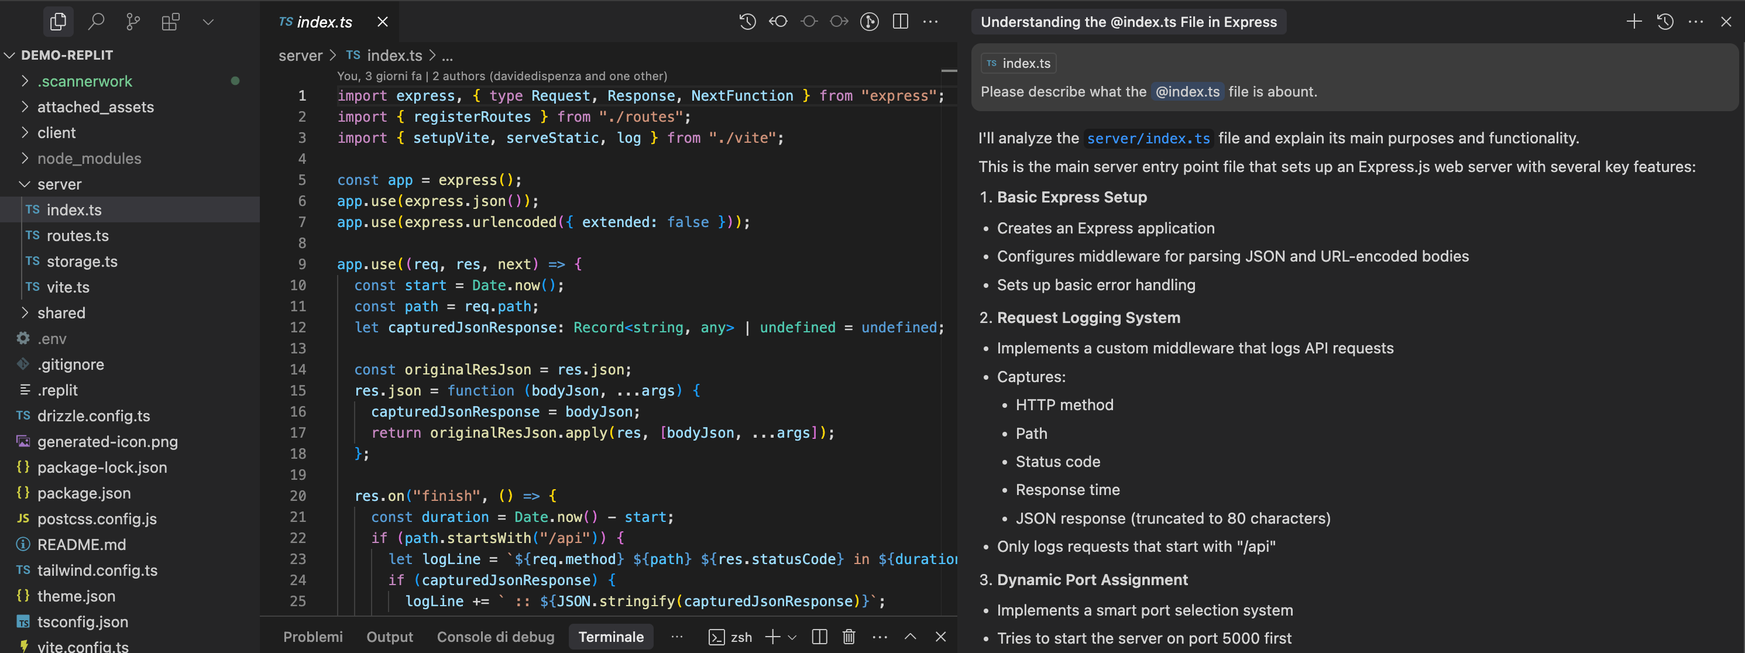Viewport: 1745px width, 653px height.
Task: Click the server/index.ts link in chat
Action: (1148, 138)
